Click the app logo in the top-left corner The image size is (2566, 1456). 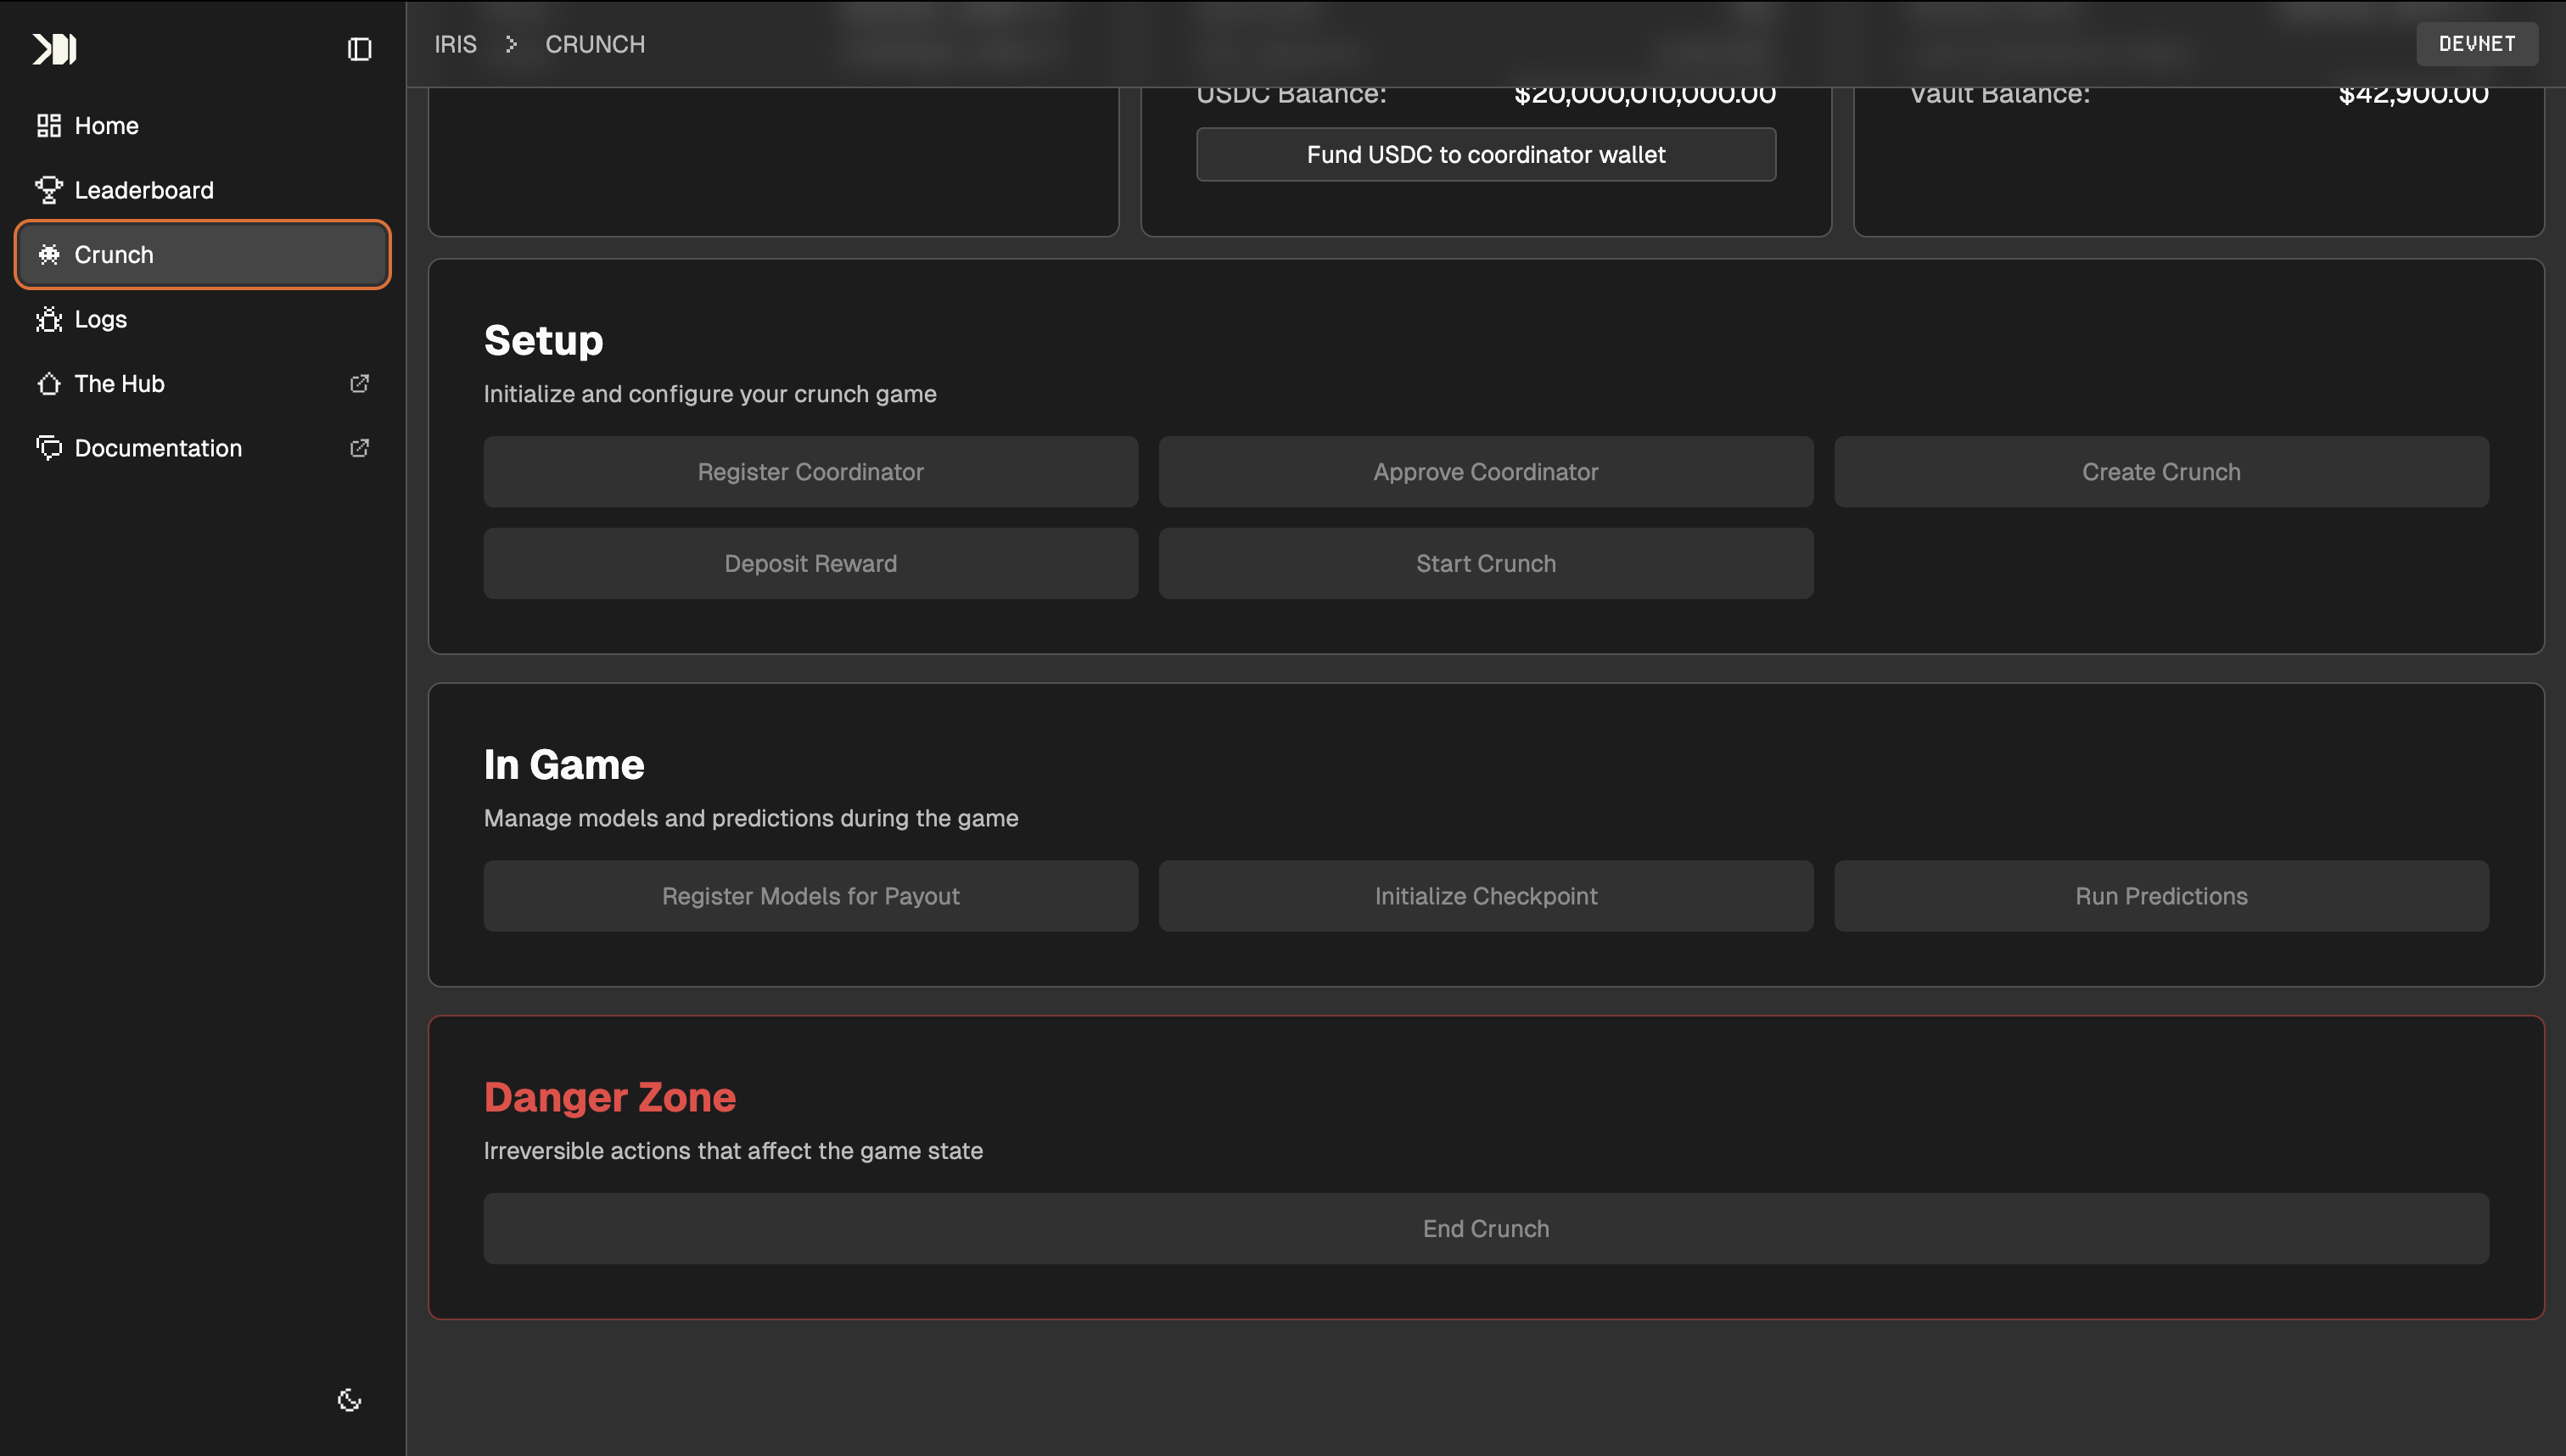(x=56, y=49)
